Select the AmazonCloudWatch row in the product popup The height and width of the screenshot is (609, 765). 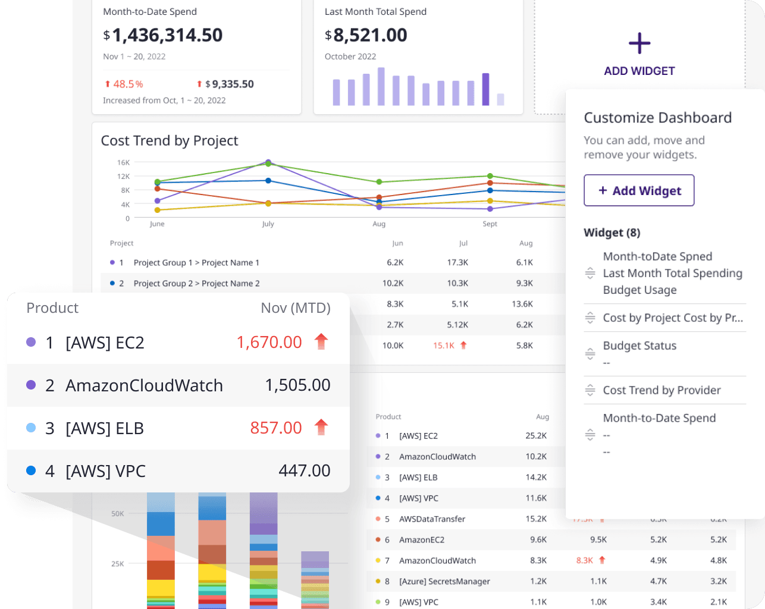(178, 385)
